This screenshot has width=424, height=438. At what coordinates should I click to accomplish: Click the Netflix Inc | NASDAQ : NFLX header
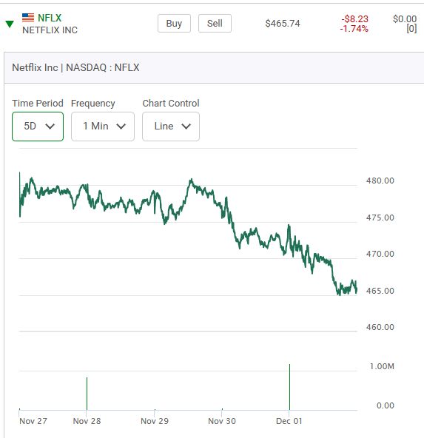tap(75, 67)
